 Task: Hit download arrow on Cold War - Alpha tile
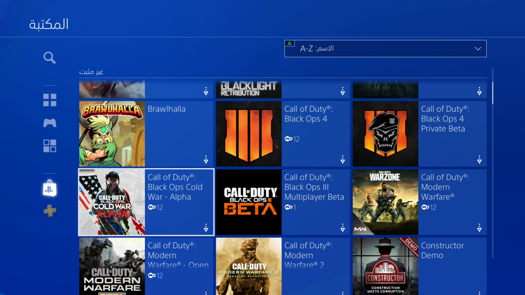206,228
